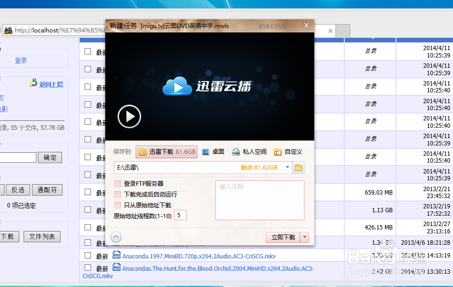Tick the checkbox for the 1.34 GB row
Viewport: 453px width, 287px height.
click(88, 243)
